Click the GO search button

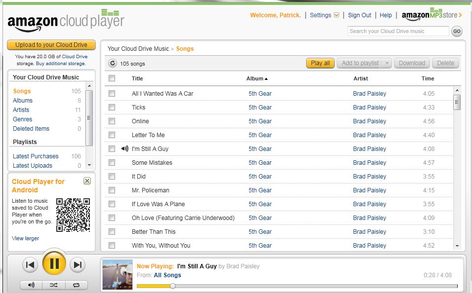click(x=457, y=31)
